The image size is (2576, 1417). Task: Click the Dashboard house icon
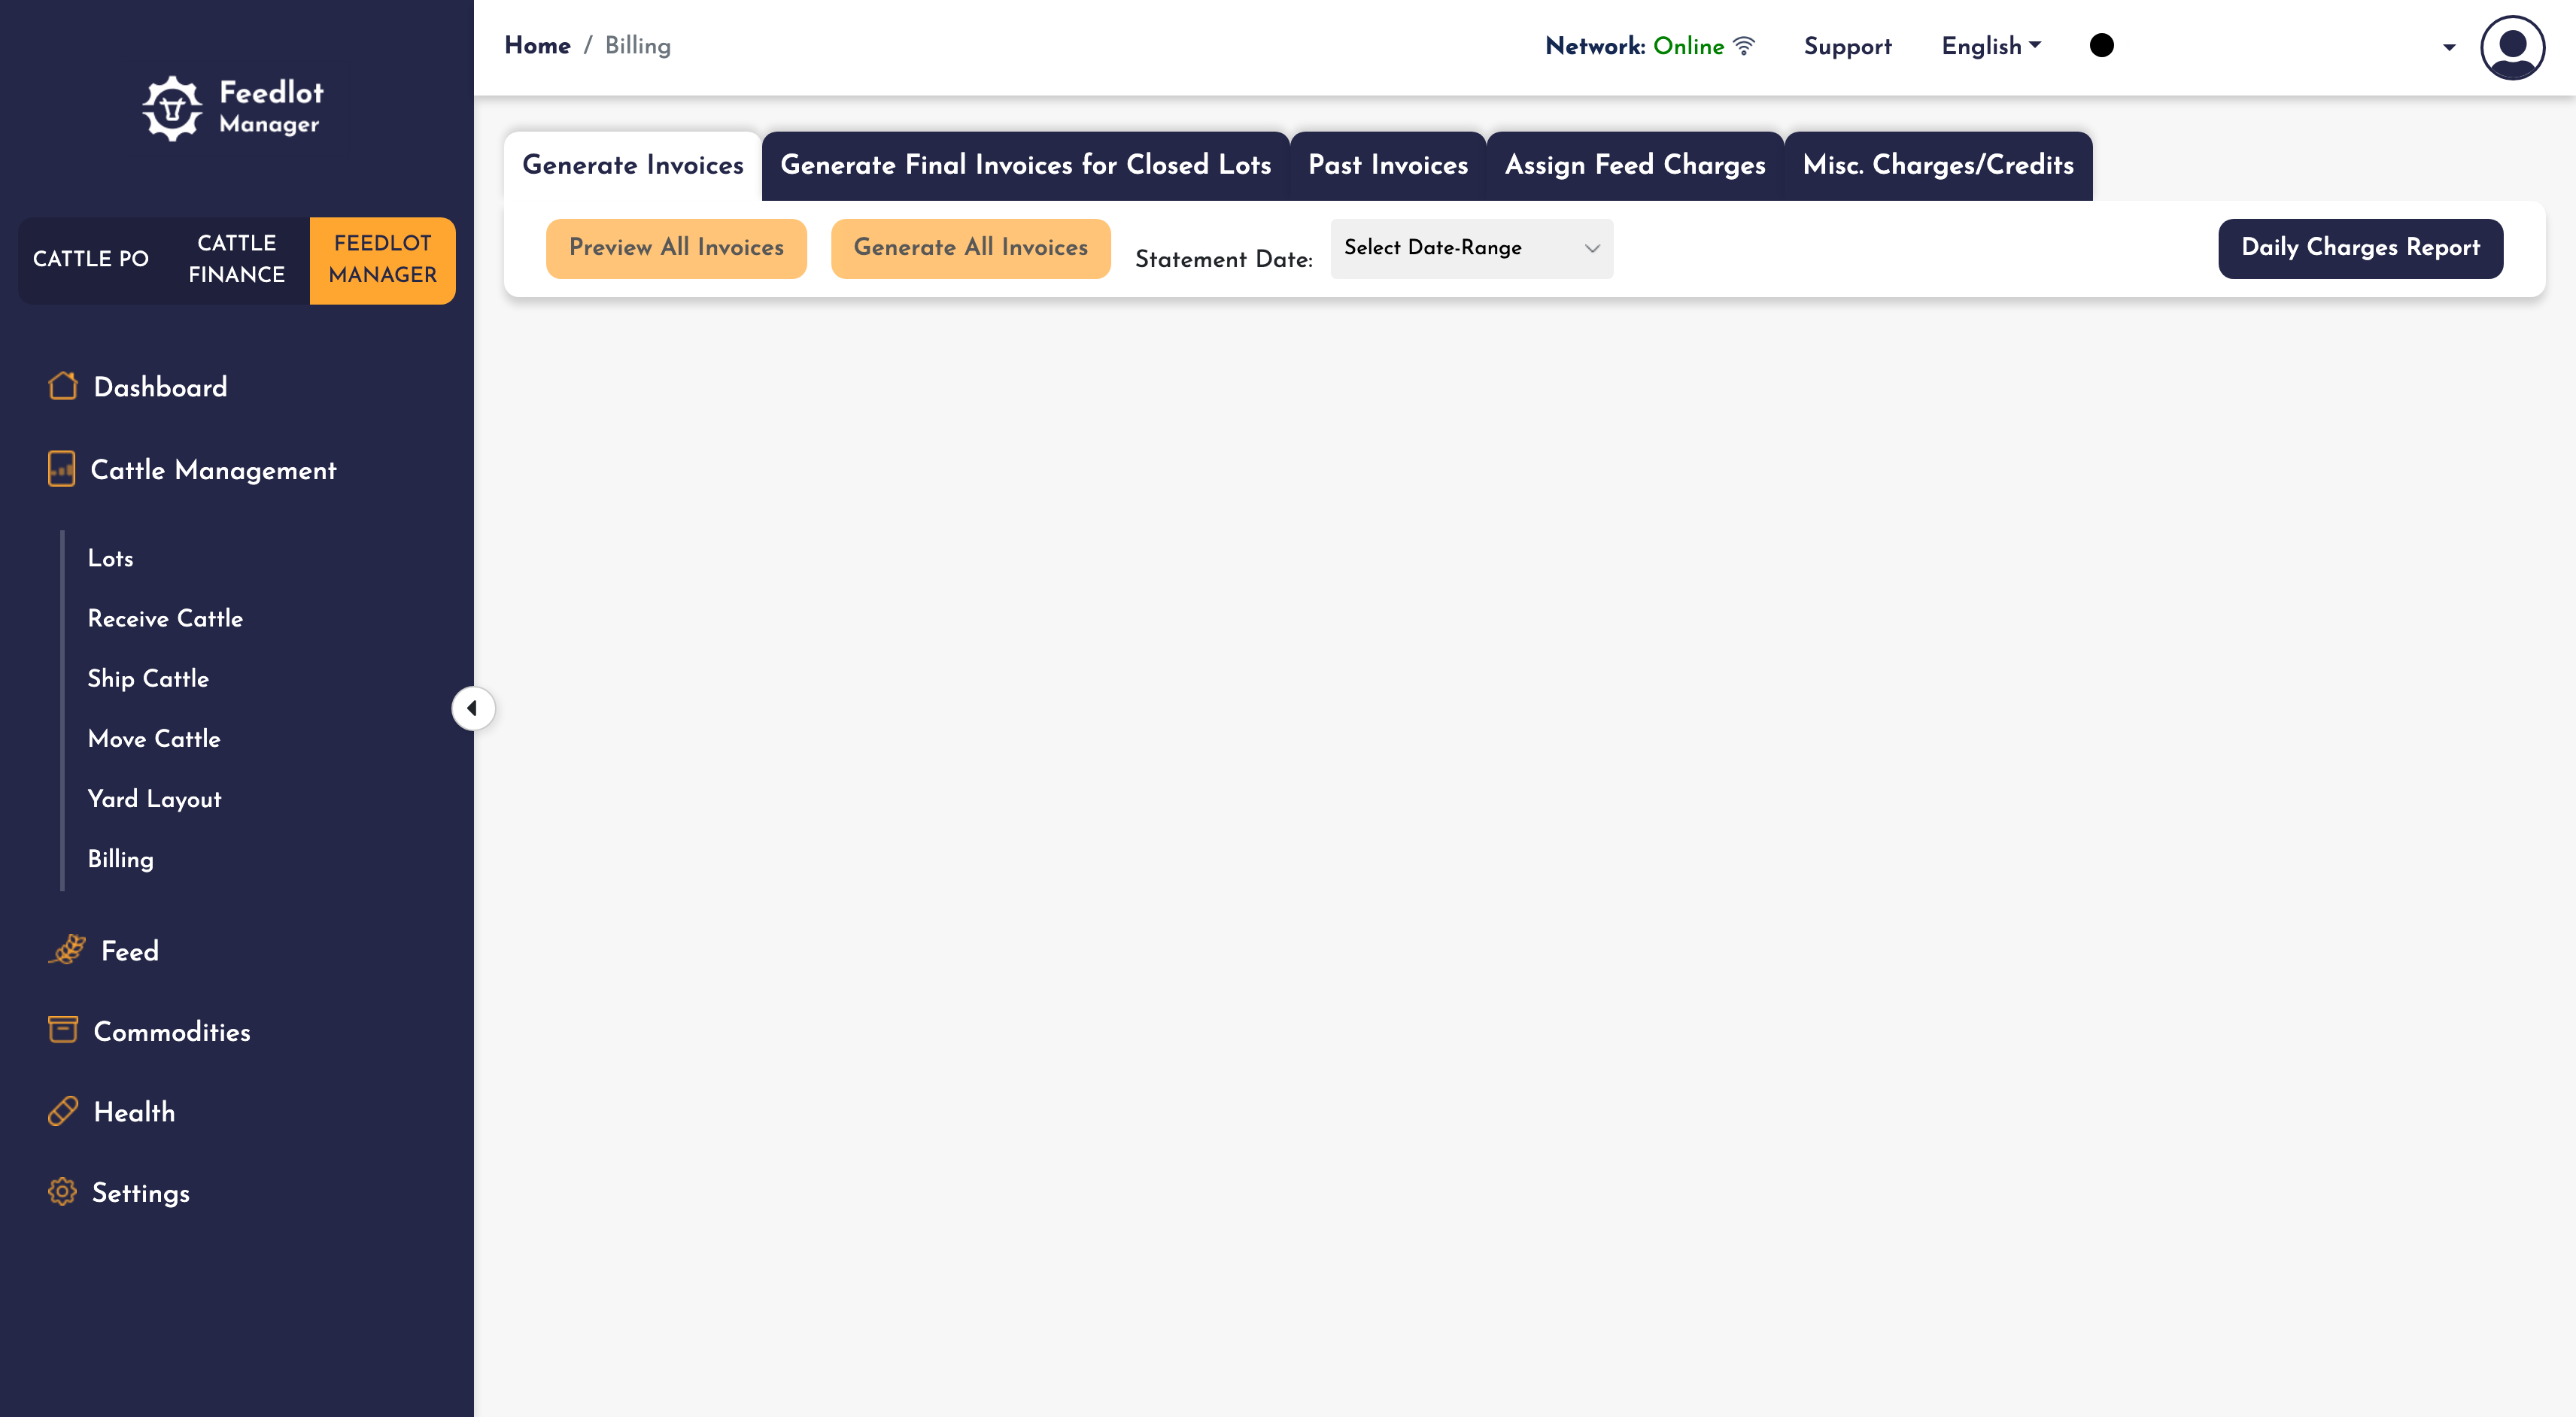tap(63, 386)
